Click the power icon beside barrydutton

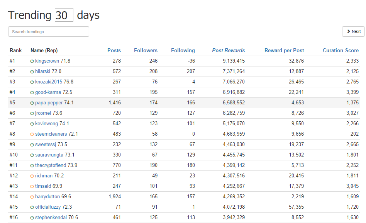click(32, 197)
